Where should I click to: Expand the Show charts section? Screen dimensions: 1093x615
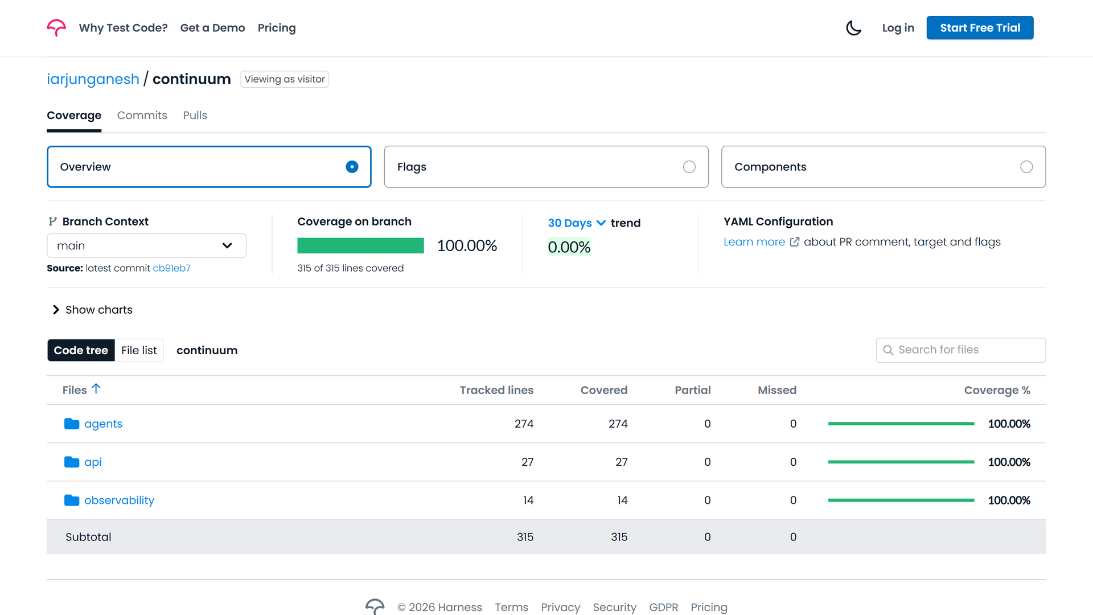click(x=92, y=310)
